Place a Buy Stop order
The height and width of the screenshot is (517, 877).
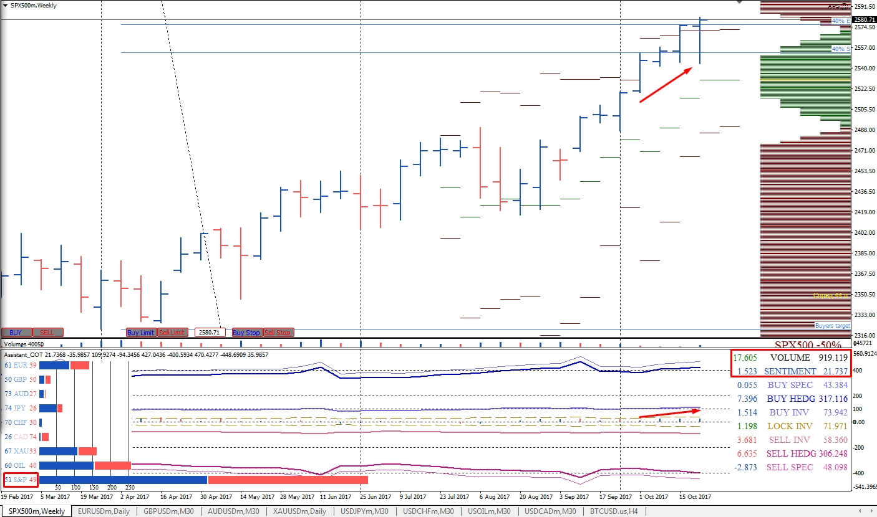click(x=246, y=333)
